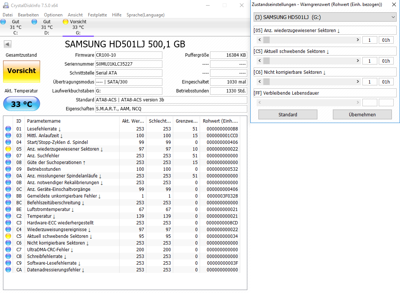This screenshot has width=400, height=293.
Task: Click the Betriebsstunden field 1330 Std.
Action: pos(229,91)
